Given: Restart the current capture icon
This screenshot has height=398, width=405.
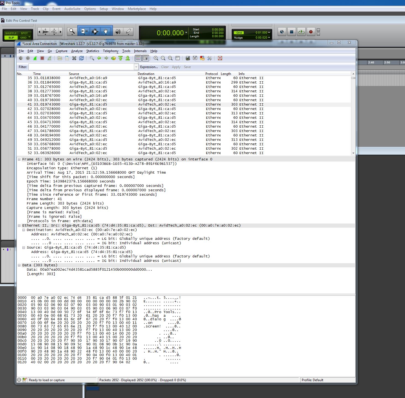Looking at the screenshot, I should (x=49, y=58).
